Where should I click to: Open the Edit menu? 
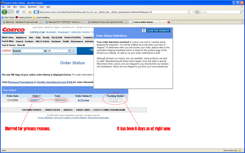coord(9,7)
